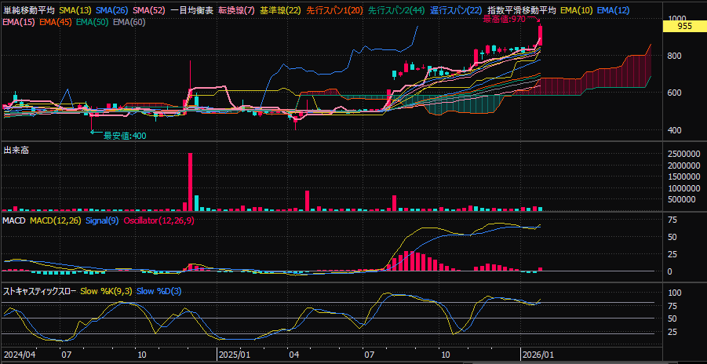
Task: Click the 2025/01 date on time axis
Action: [233, 354]
